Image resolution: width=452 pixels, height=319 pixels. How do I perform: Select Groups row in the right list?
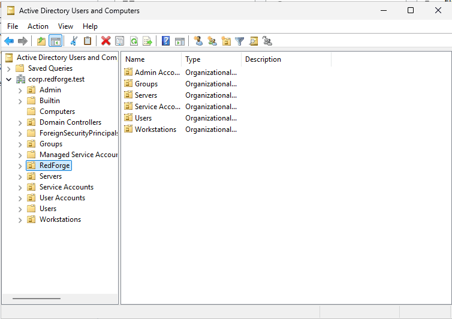coord(146,83)
